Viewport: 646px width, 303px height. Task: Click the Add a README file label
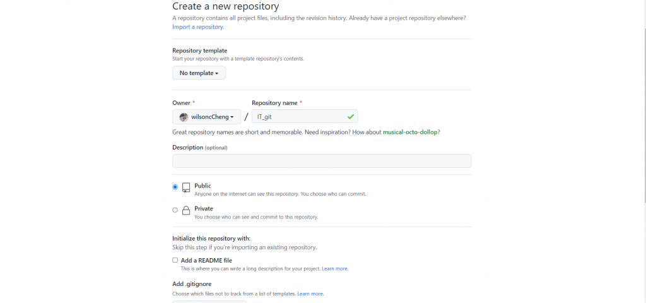(x=206, y=260)
